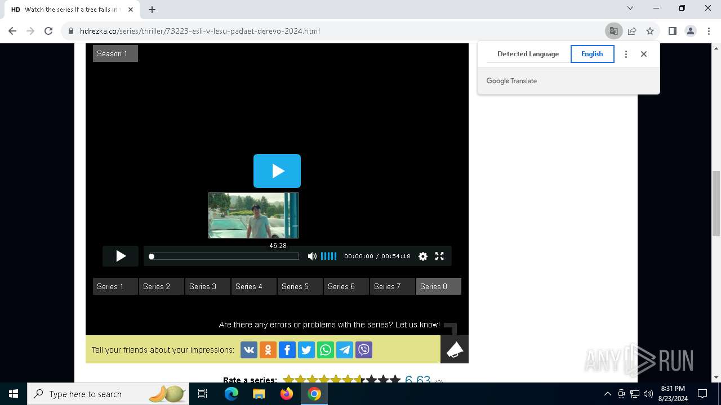Close the Google Translate popup
The width and height of the screenshot is (721, 405).
click(644, 54)
